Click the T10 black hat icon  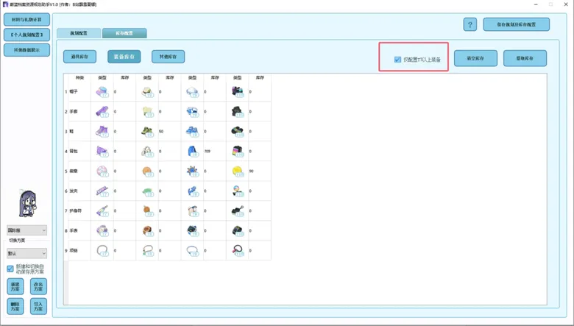pos(238,91)
